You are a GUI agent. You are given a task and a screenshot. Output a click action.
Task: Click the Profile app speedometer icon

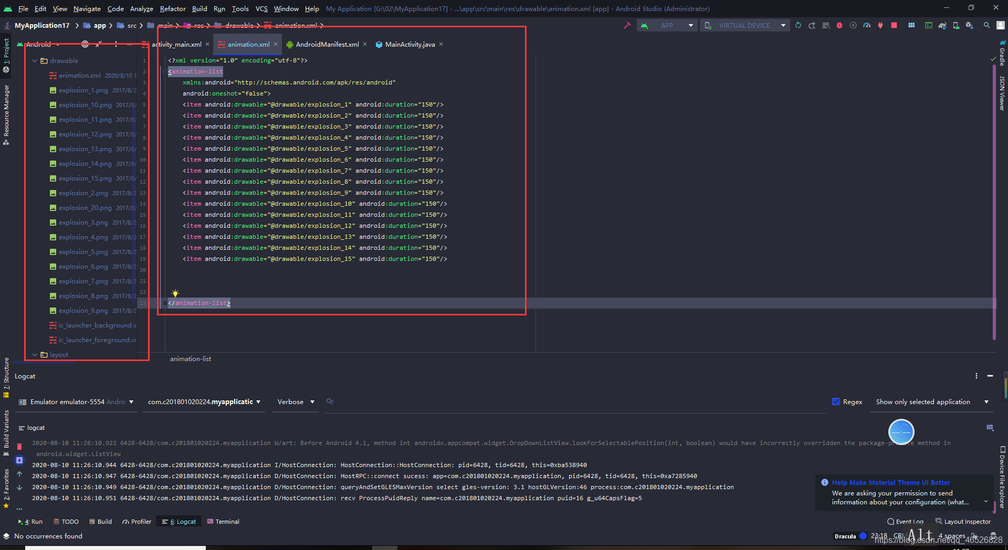[867, 25]
